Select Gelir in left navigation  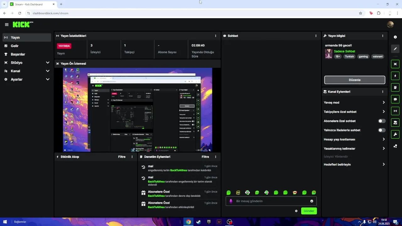26,46
